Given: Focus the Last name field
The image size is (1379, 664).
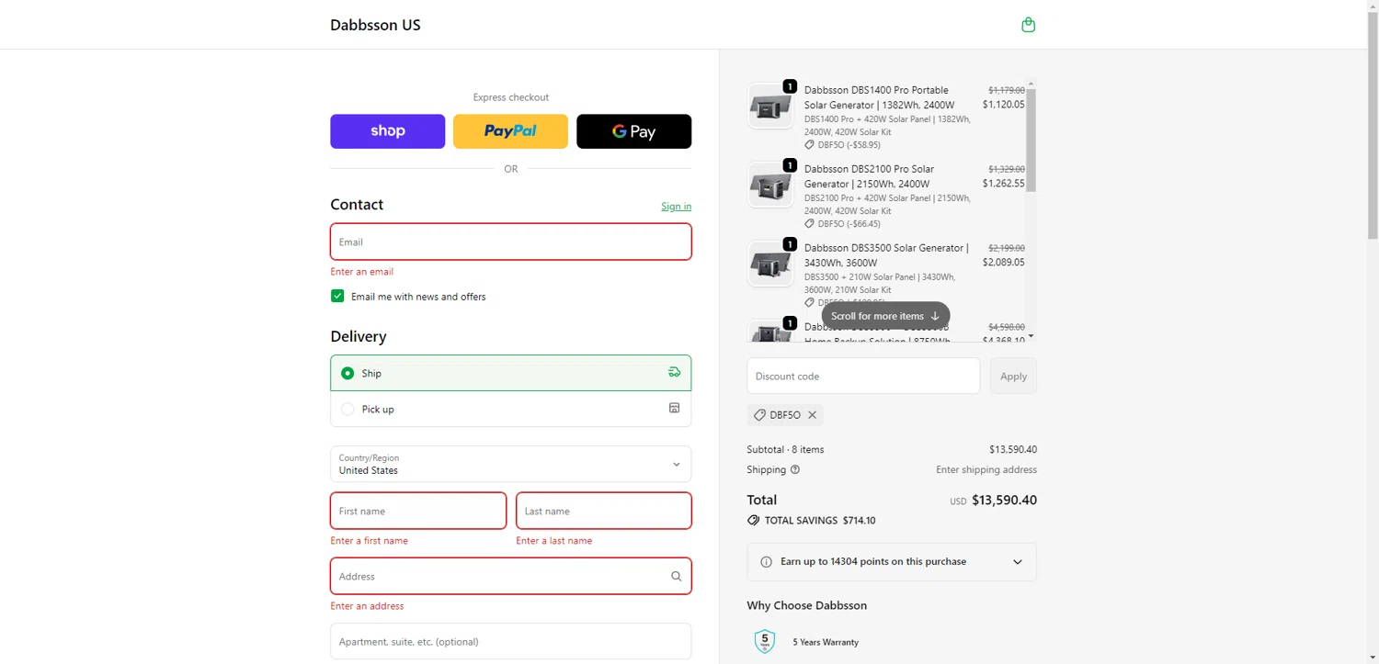Looking at the screenshot, I should point(603,511).
